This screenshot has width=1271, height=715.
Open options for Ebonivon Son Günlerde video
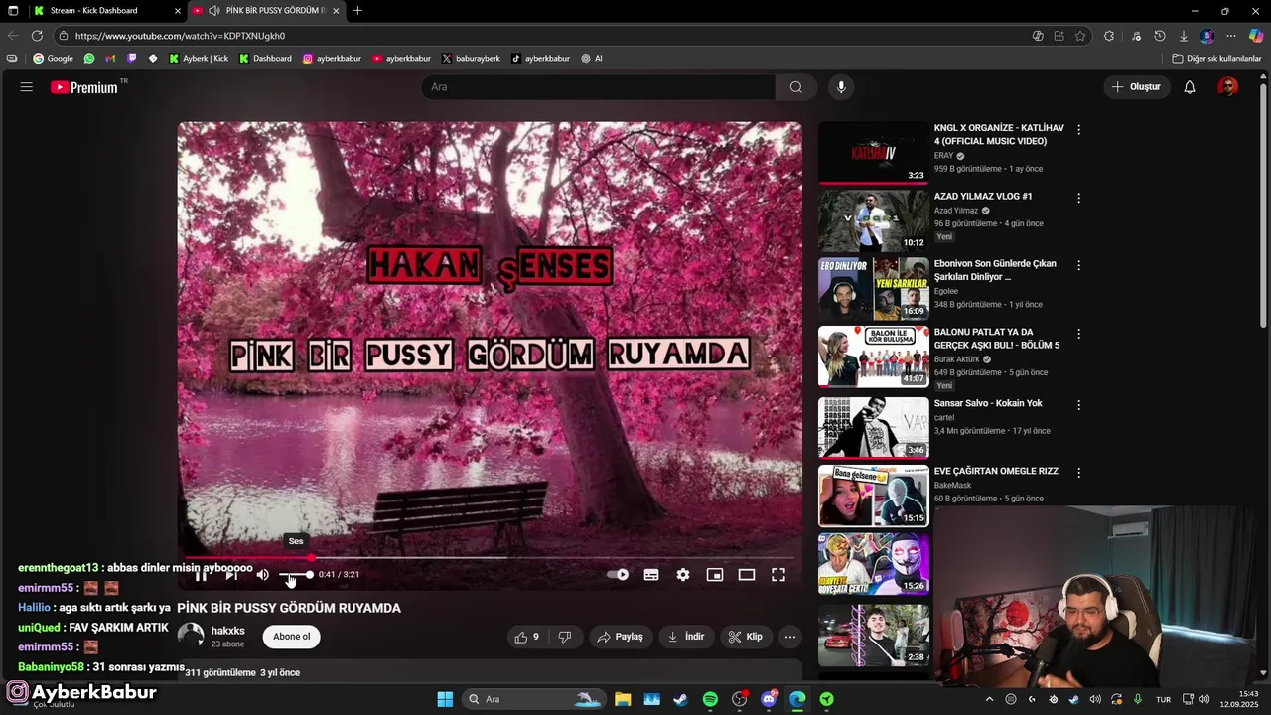[x=1078, y=265]
